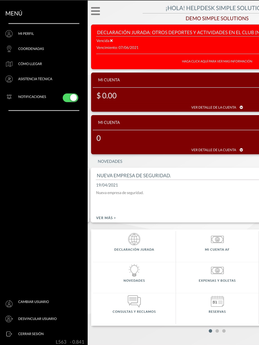Click the X icon next to Vencida
Viewport: 259px width, 345px height.
click(111, 41)
